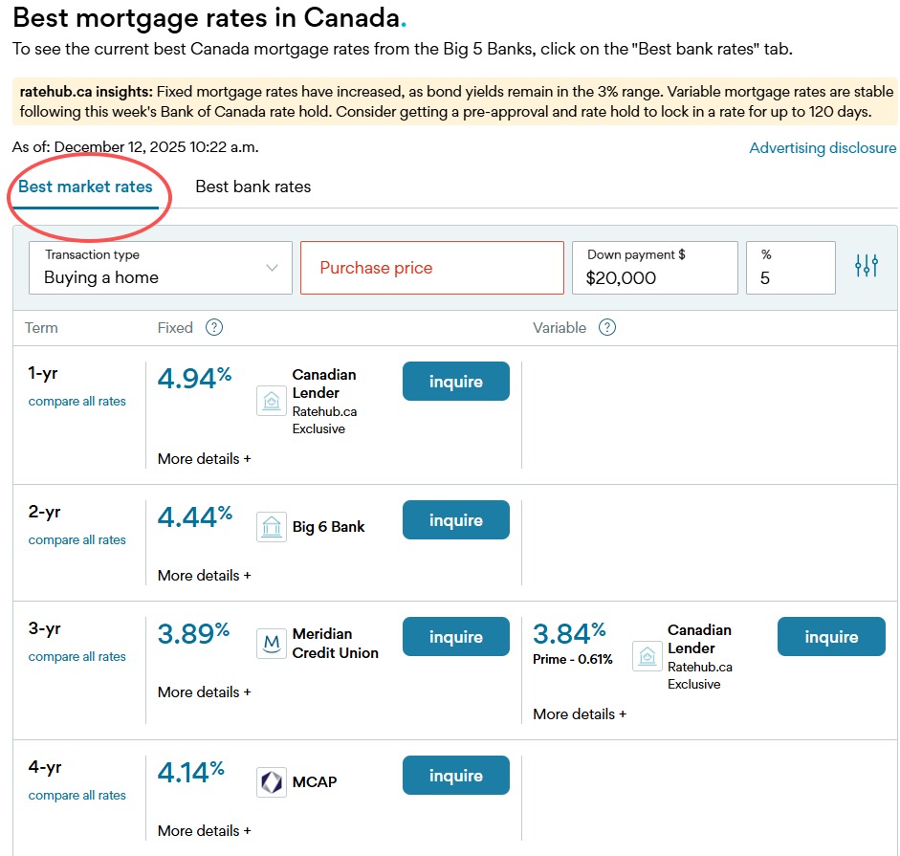Open the Transaction type dropdown
The image size is (900, 856).
(161, 268)
